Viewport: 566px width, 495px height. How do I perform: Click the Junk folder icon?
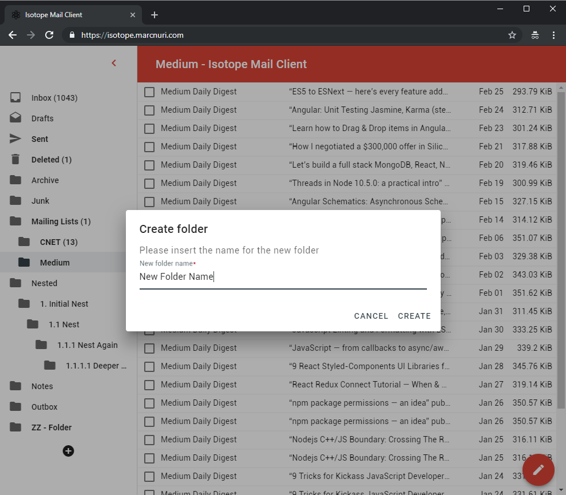[15, 200]
